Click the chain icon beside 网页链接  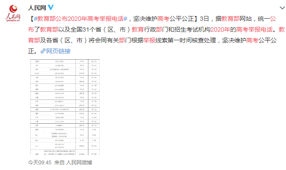coord(43,51)
